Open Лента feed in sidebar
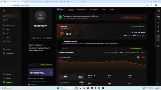Image resolution: width=161 pixels, height=90 pixels. [x=6, y=41]
